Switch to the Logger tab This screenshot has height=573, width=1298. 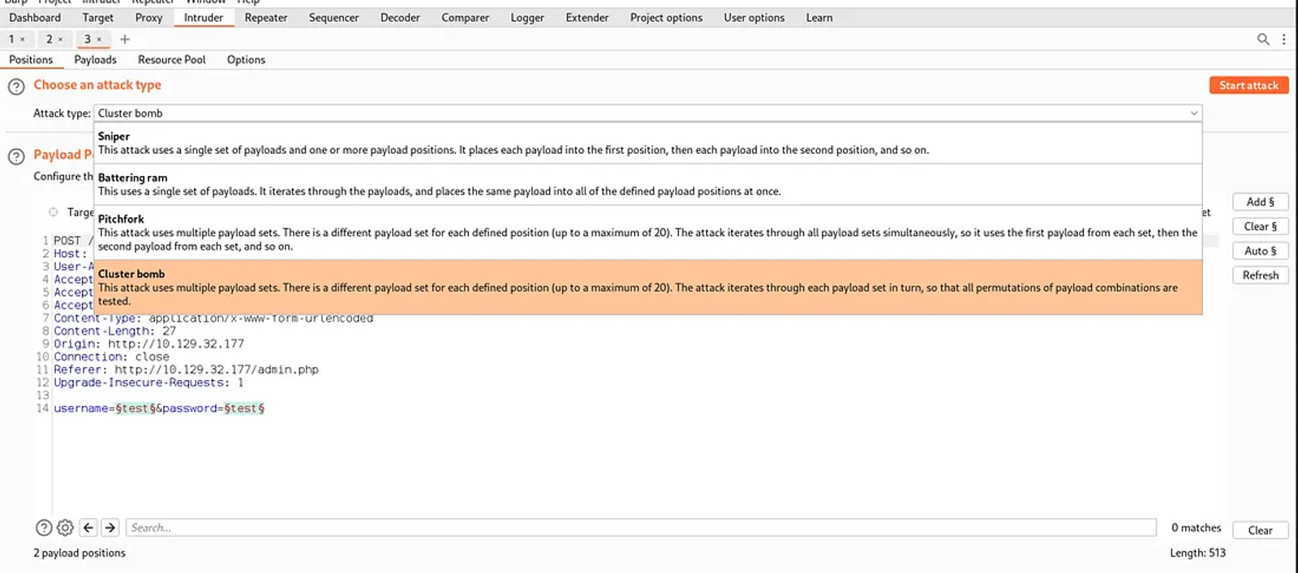coord(527,17)
